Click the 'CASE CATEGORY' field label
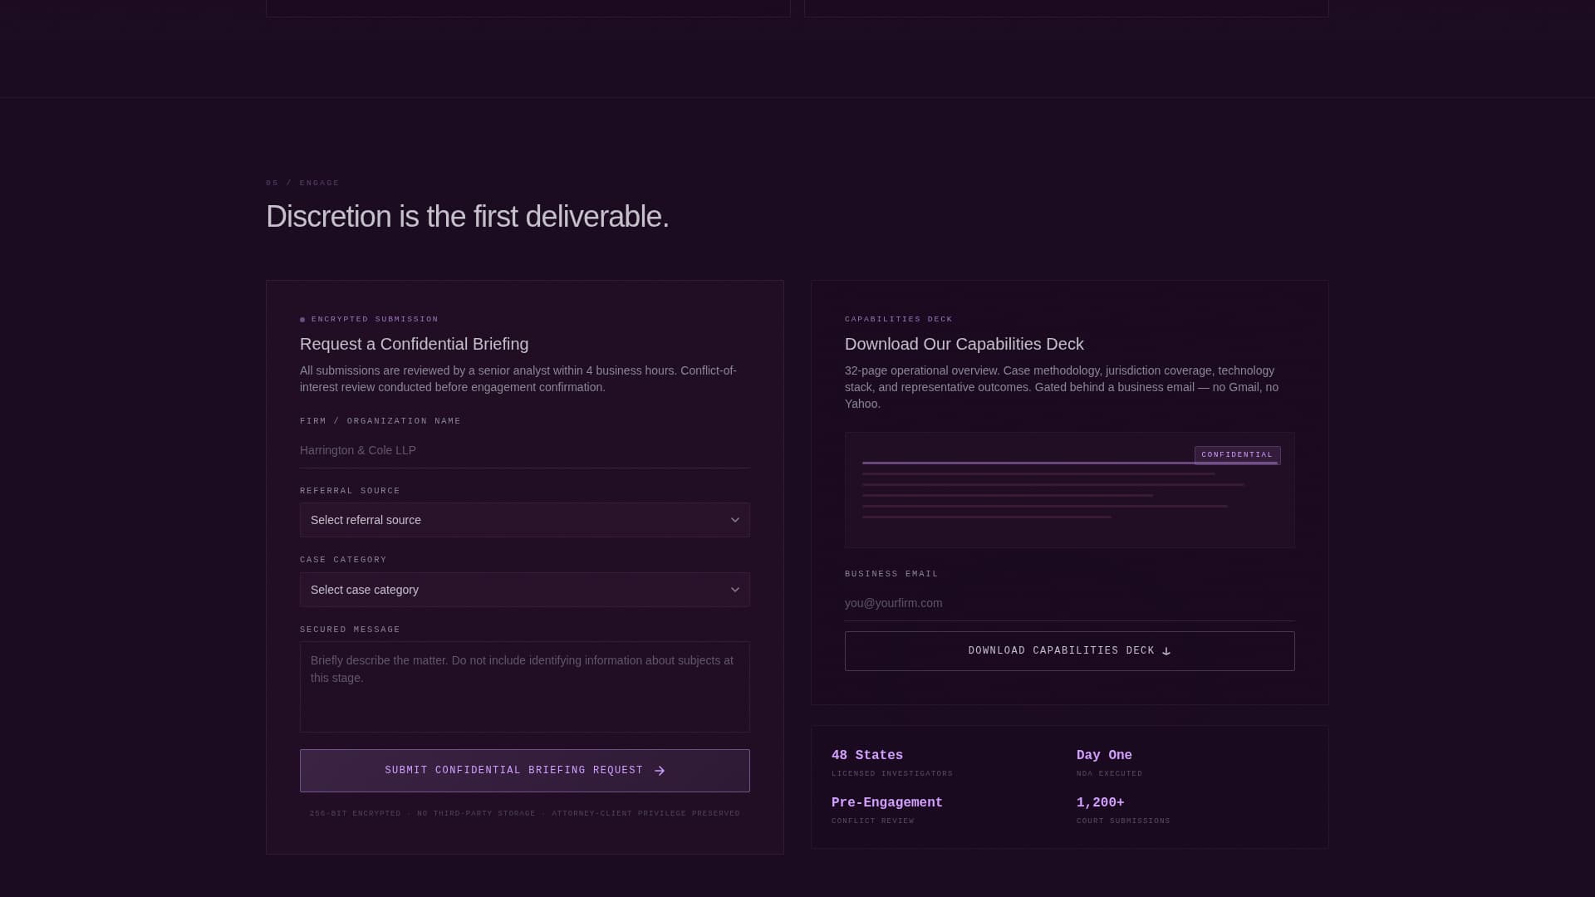 (343, 560)
